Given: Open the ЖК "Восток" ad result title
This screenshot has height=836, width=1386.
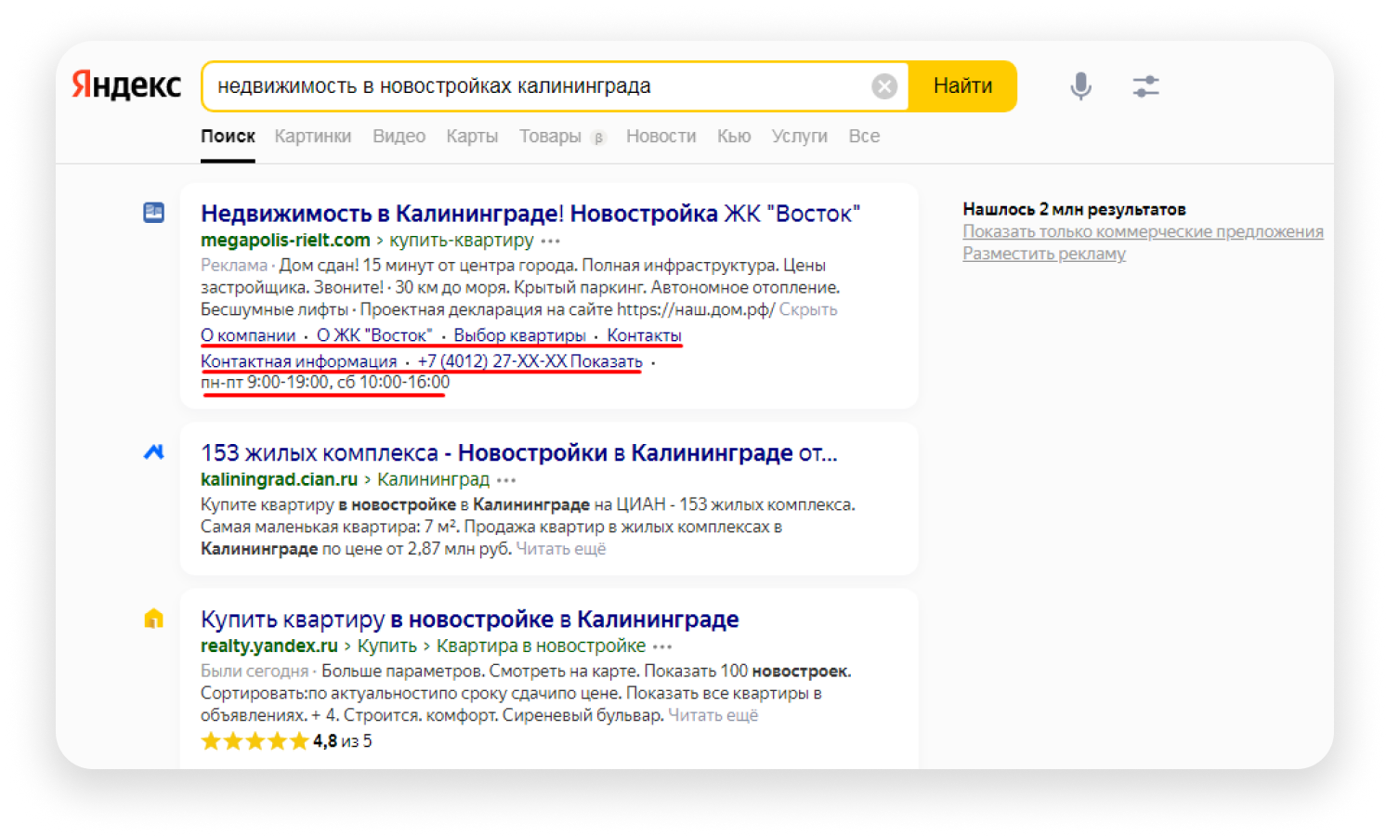Looking at the screenshot, I should click(x=530, y=214).
